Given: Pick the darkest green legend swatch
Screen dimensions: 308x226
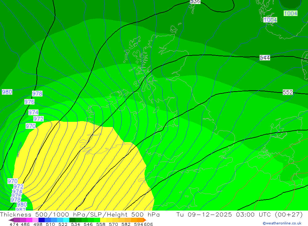Looking at the screenshot, I should click(72, 220).
